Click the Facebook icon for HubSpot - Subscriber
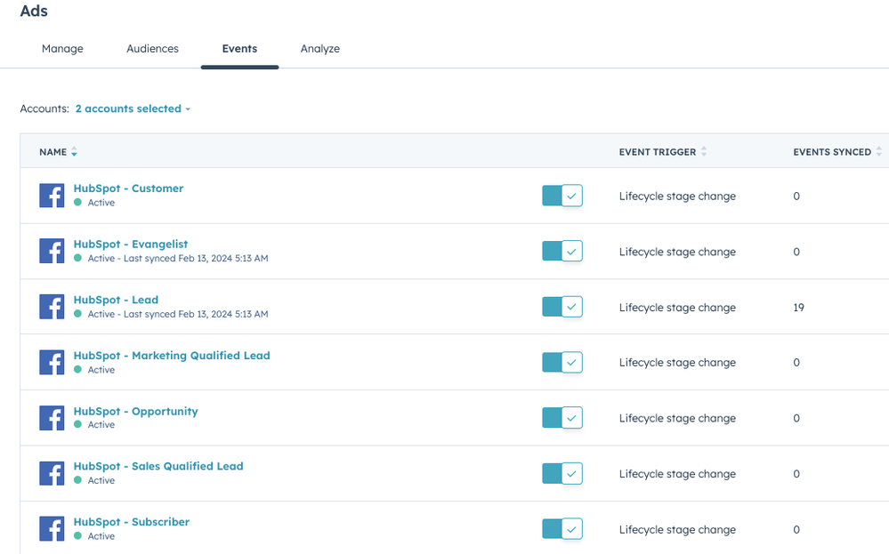This screenshot has width=889, height=554. pos(52,529)
